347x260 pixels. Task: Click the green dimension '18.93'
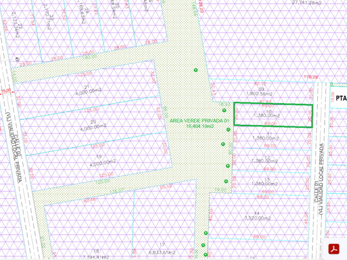click(224, 104)
